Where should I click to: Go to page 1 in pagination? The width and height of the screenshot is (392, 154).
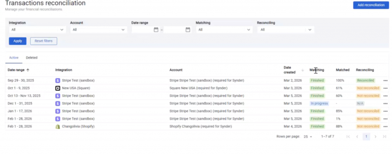[x=366, y=137]
